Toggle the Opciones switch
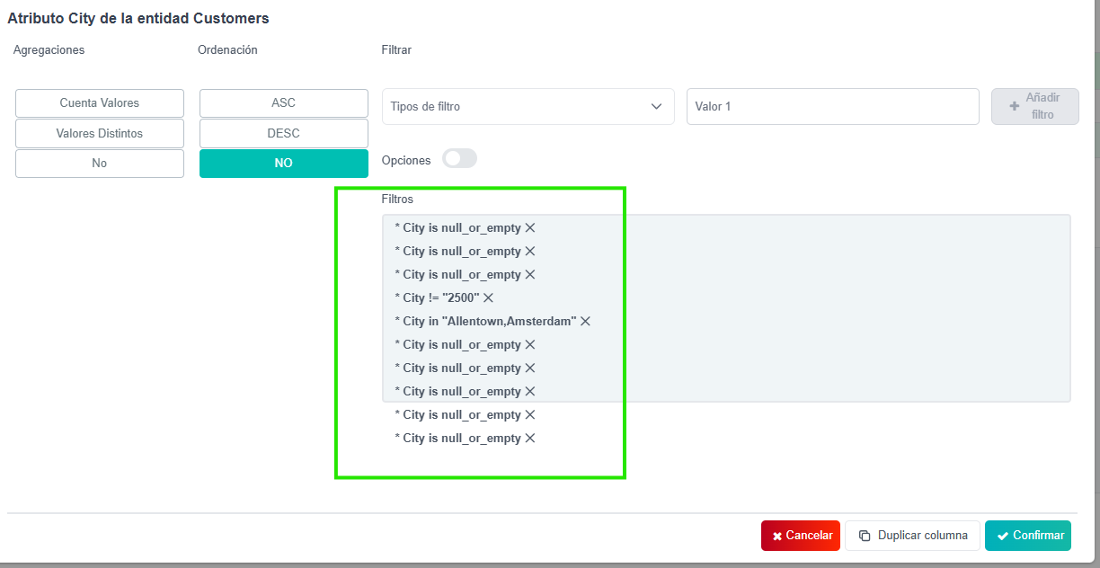 tap(459, 159)
